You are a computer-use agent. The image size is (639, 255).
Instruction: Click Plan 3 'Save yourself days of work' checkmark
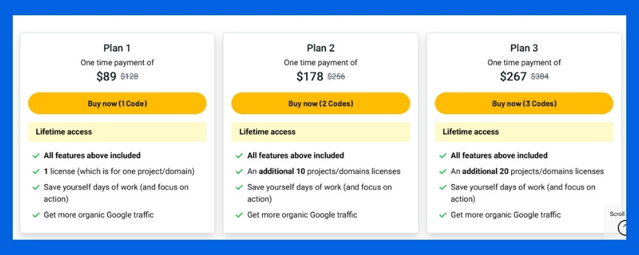[x=442, y=187]
